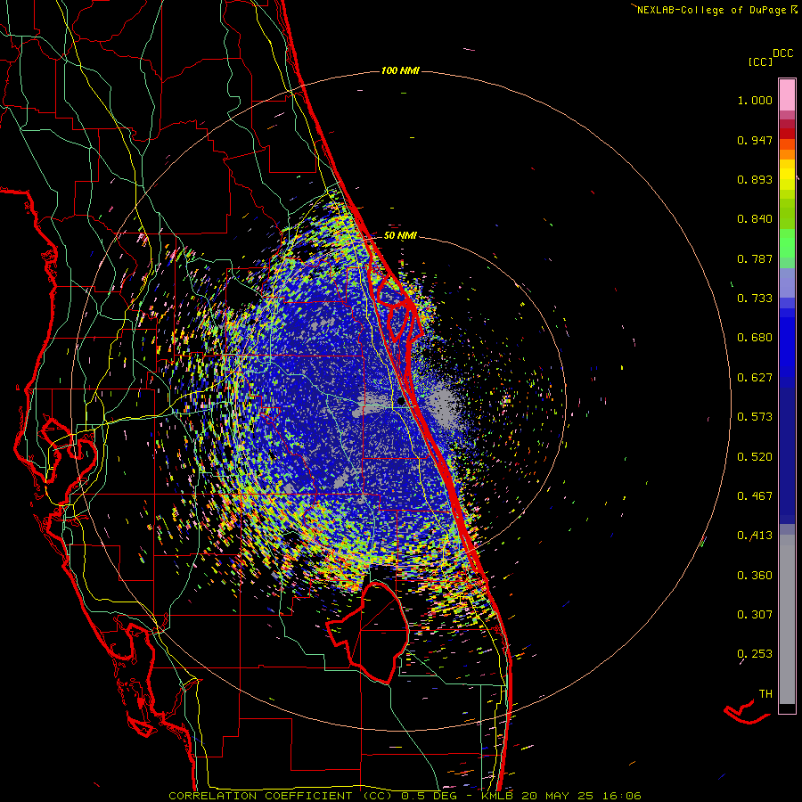Screen dimensions: 802x802
Task: Select the 0.413 legend value
Action: (755, 536)
